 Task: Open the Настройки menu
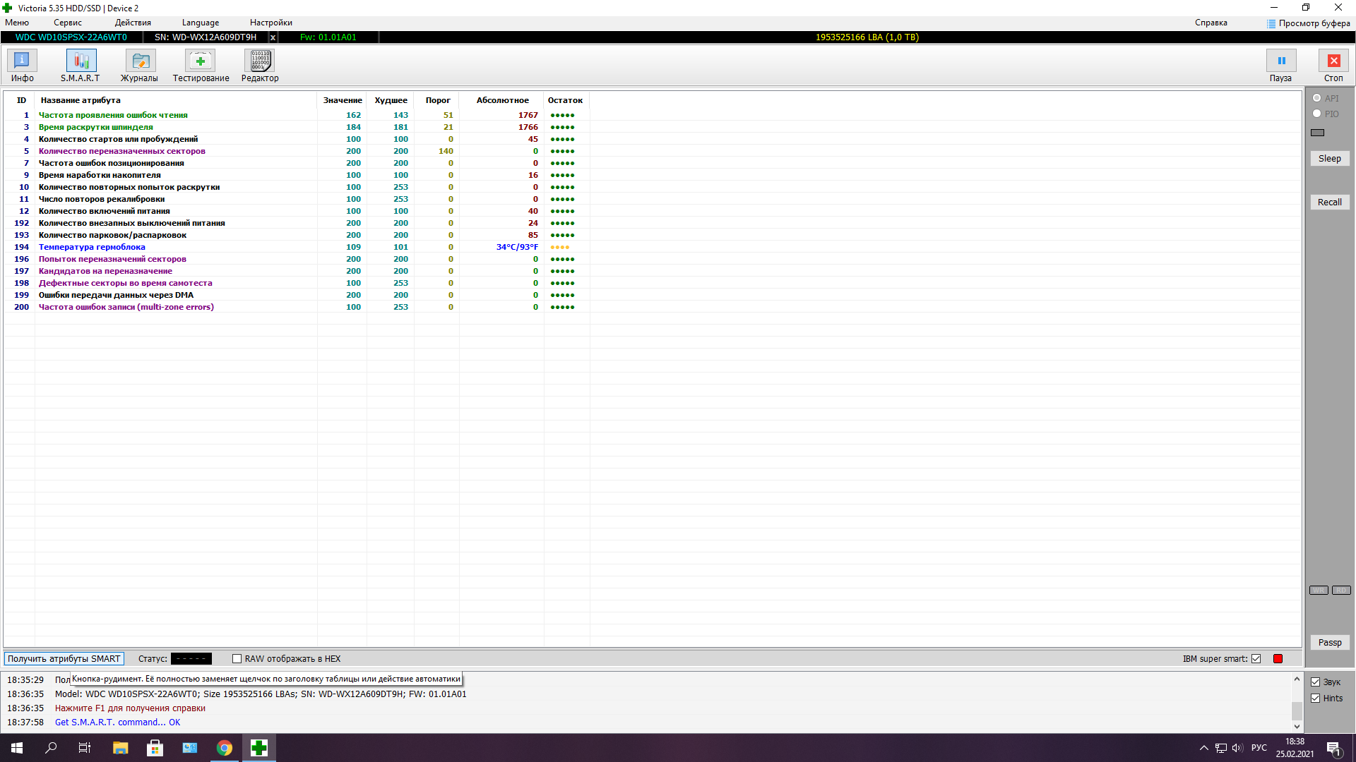270,23
